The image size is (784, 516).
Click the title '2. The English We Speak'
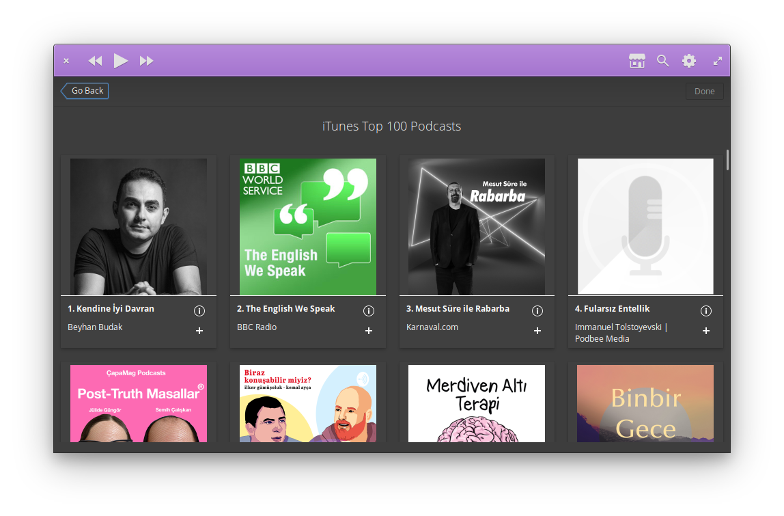pyautogui.click(x=286, y=309)
